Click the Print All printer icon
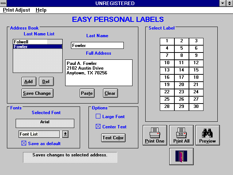This screenshot has width=233, height=175. tap(181, 135)
